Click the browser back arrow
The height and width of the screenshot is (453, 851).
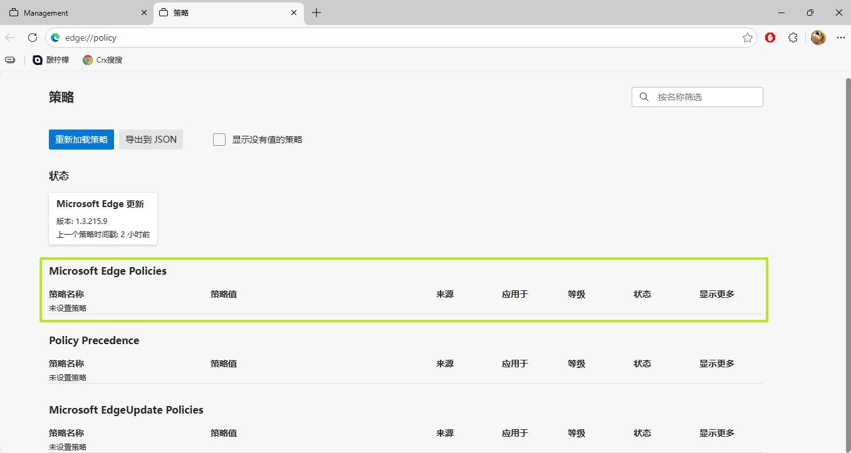10,38
